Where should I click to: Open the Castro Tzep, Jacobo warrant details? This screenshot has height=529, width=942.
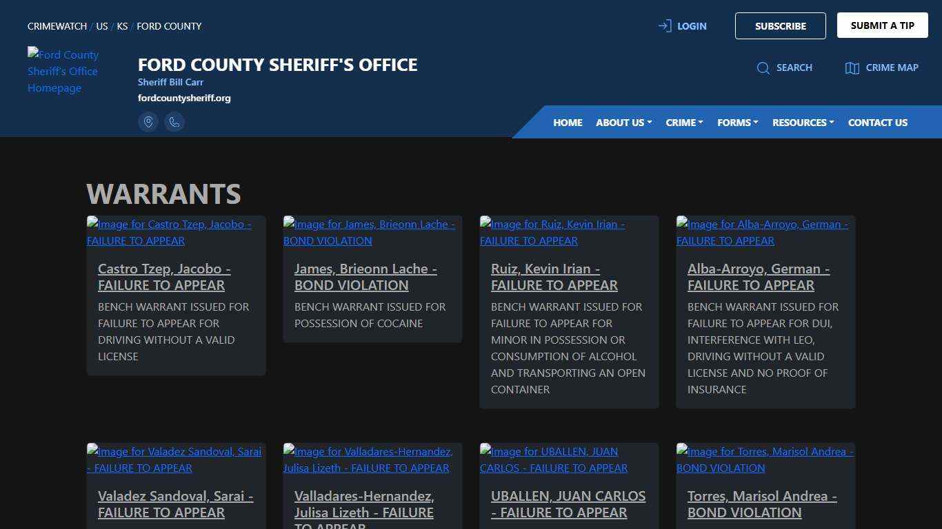click(x=164, y=277)
